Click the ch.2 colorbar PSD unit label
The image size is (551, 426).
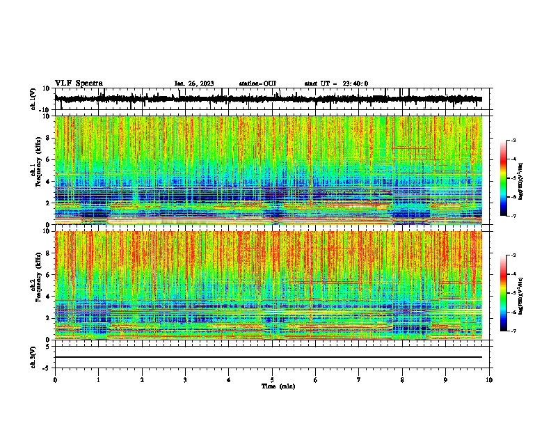tap(521, 297)
